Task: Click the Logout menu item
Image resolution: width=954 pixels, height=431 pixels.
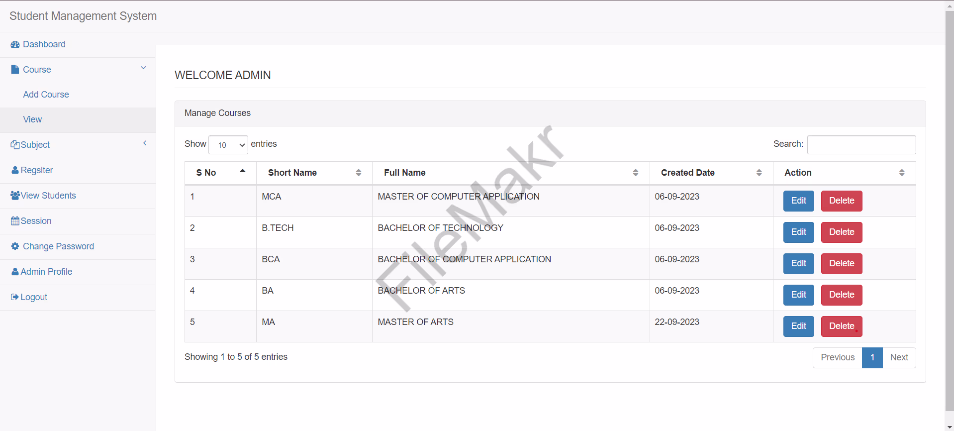Action: (x=78, y=297)
